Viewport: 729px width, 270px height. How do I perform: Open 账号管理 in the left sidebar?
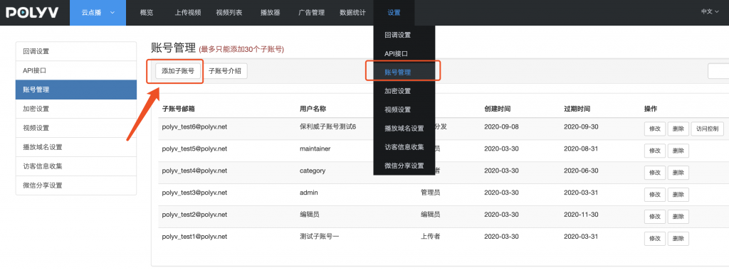76,90
